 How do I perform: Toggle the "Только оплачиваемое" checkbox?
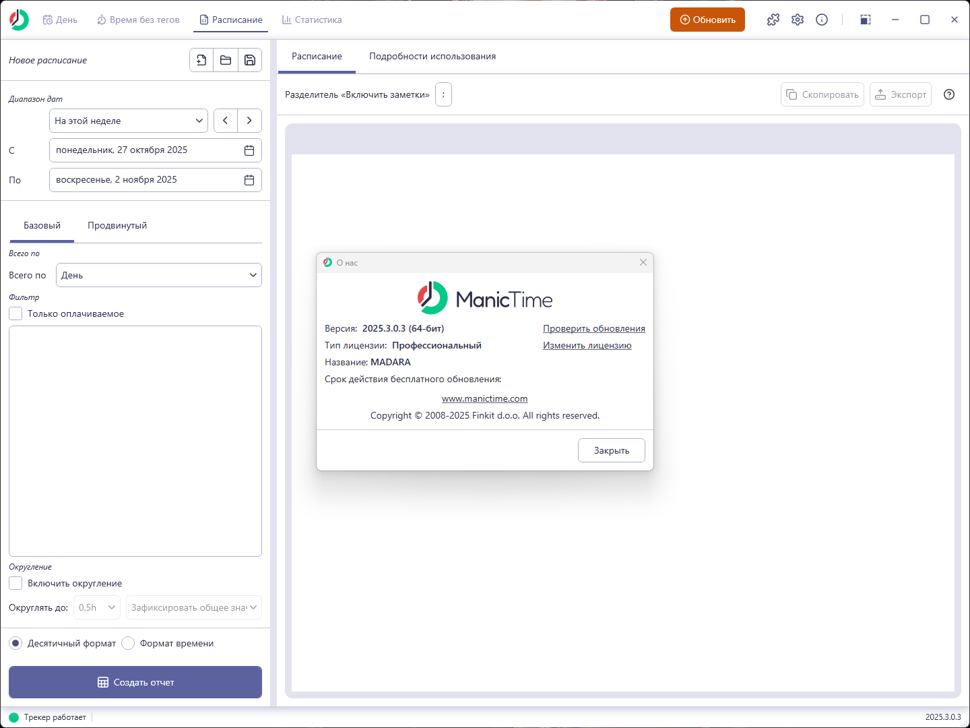point(15,313)
